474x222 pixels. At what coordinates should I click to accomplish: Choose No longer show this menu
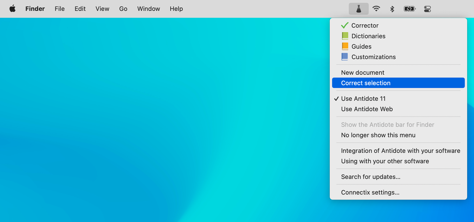click(378, 135)
